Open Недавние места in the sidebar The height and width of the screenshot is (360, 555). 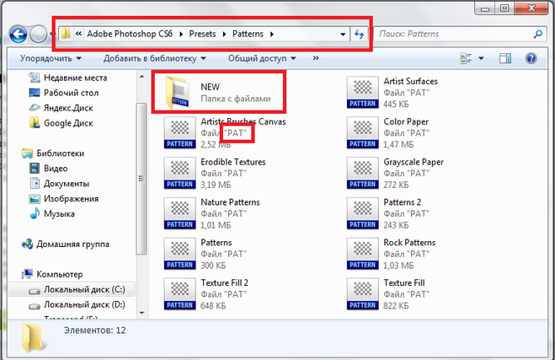(67, 78)
